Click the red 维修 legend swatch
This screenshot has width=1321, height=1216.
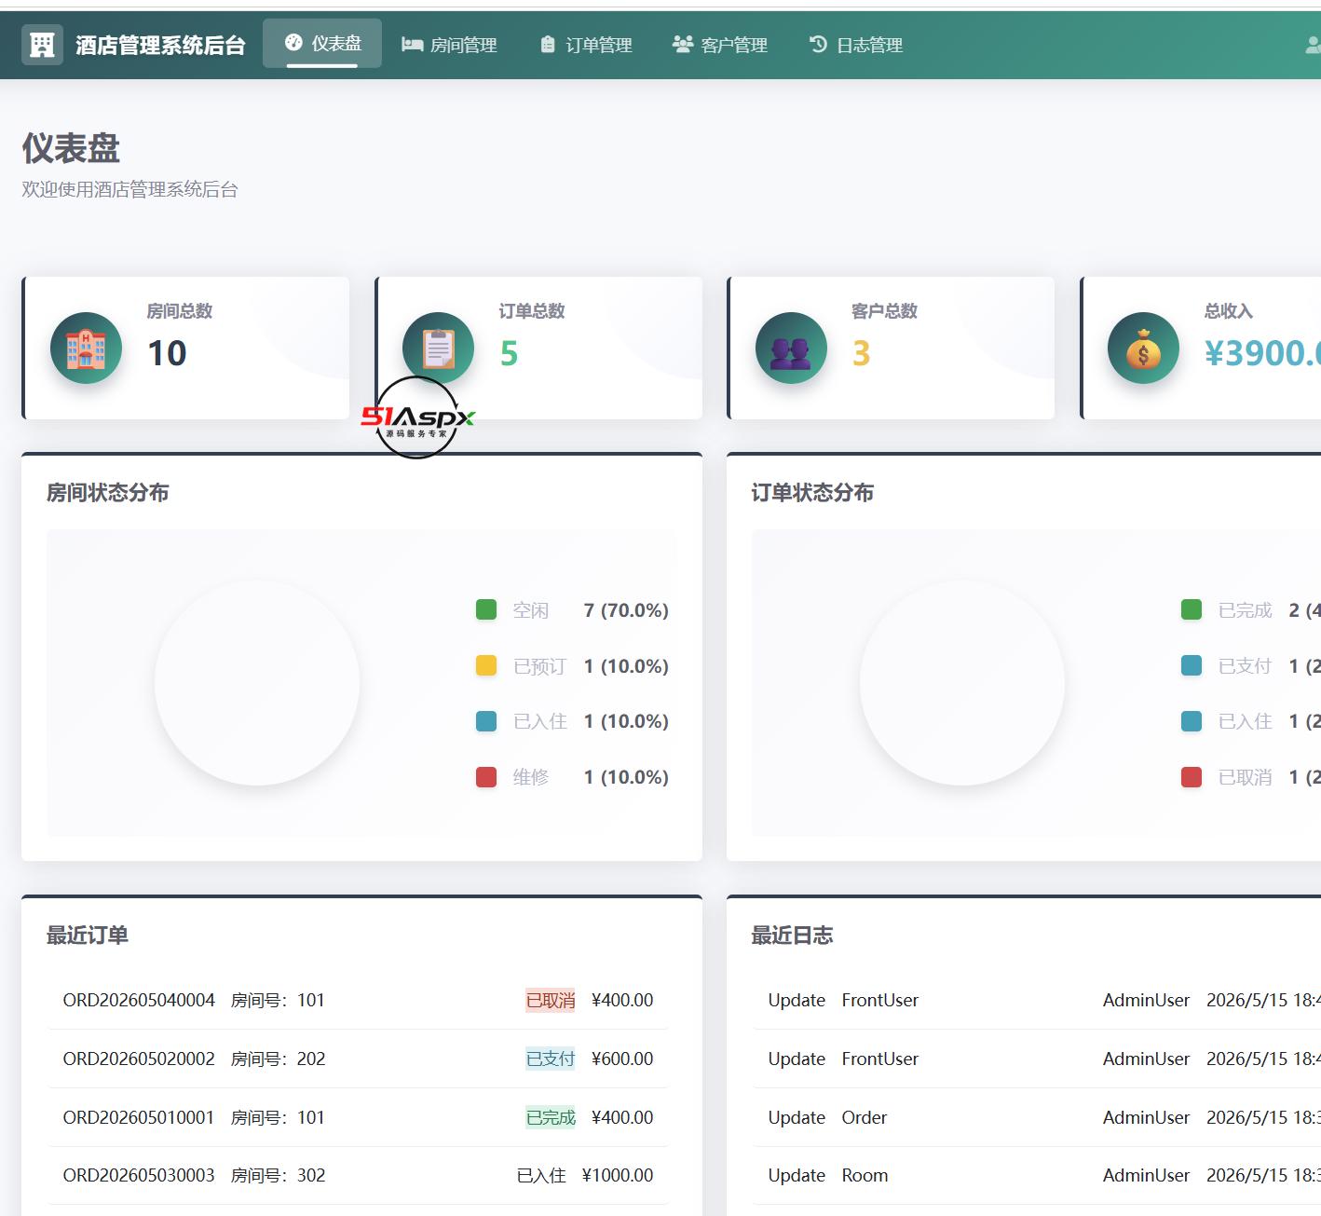486,777
